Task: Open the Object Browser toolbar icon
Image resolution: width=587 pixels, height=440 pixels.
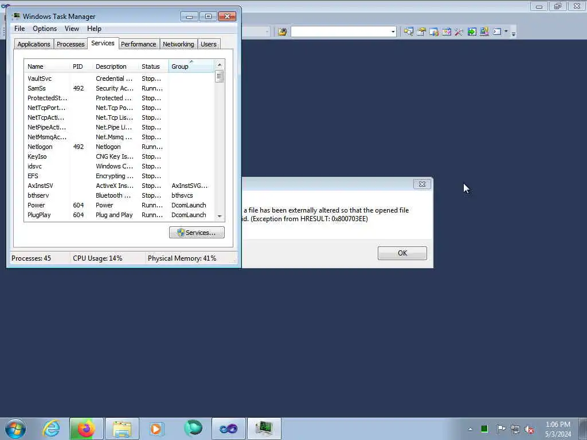Action: point(434,32)
